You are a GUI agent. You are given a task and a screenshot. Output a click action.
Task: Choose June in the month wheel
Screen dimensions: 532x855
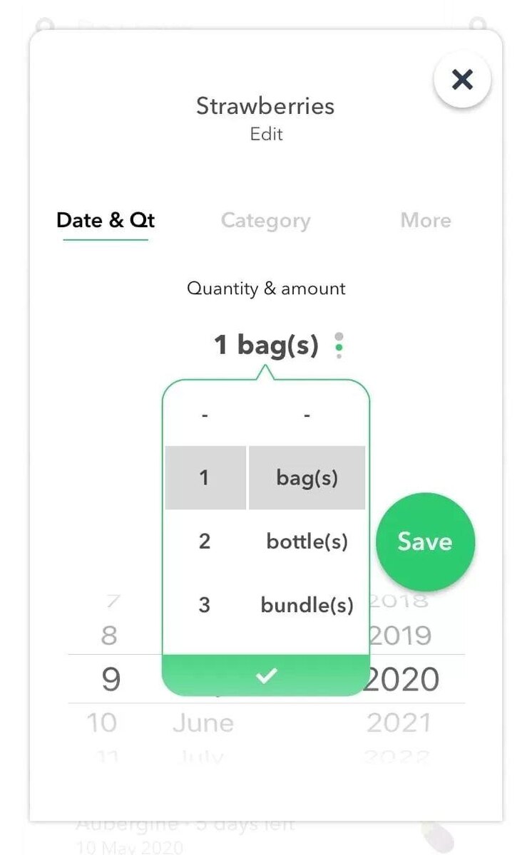click(203, 723)
